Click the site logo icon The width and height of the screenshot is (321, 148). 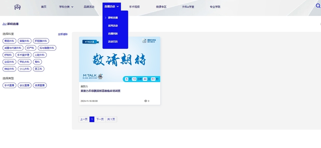click(17, 7)
